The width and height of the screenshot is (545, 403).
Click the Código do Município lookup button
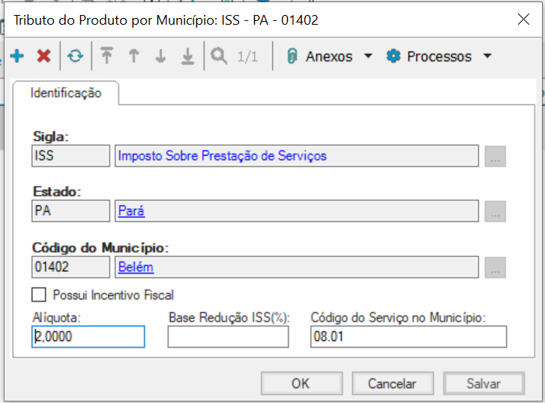[496, 267]
